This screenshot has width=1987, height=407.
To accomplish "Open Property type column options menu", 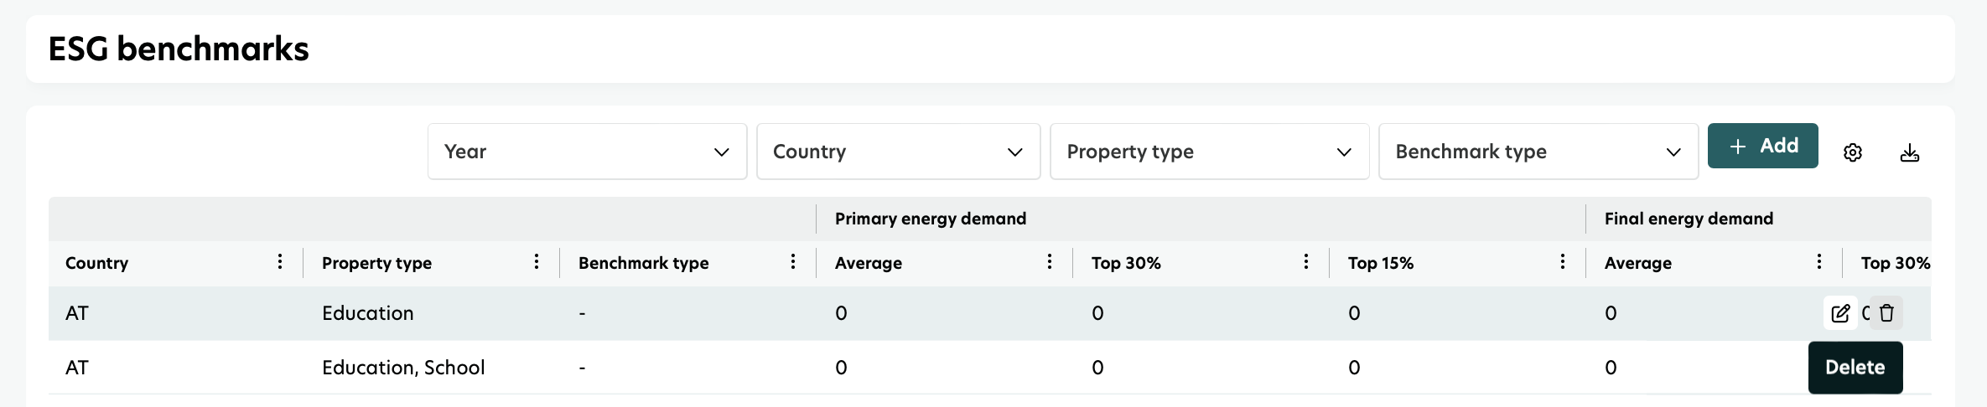I will [x=537, y=262].
